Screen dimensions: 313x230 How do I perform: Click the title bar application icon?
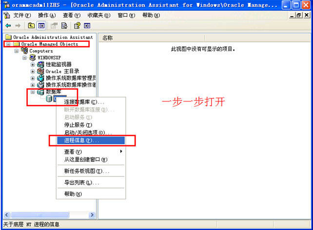6,5
